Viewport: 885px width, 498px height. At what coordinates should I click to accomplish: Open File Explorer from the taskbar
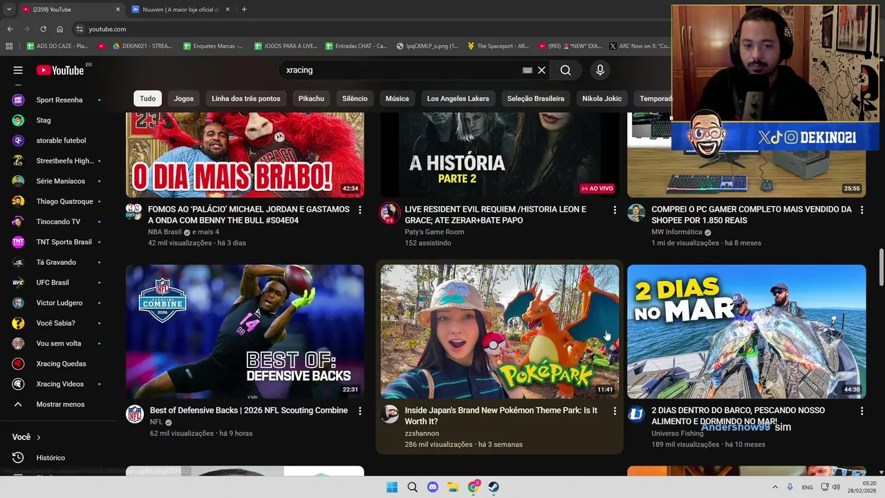click(x=453, y=487)
